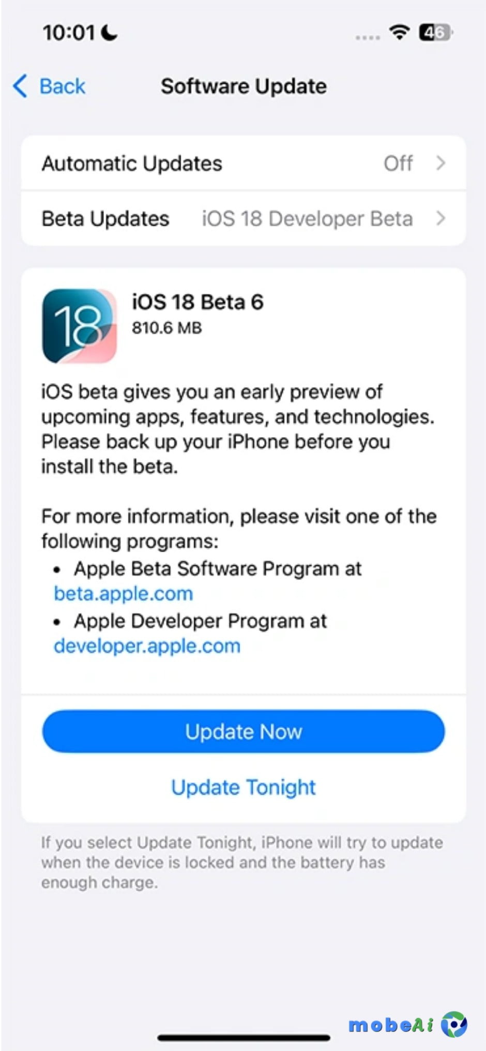Open the beta.apple.com link
This screenshot has height=1051, width=486.
tap(124, 594)
